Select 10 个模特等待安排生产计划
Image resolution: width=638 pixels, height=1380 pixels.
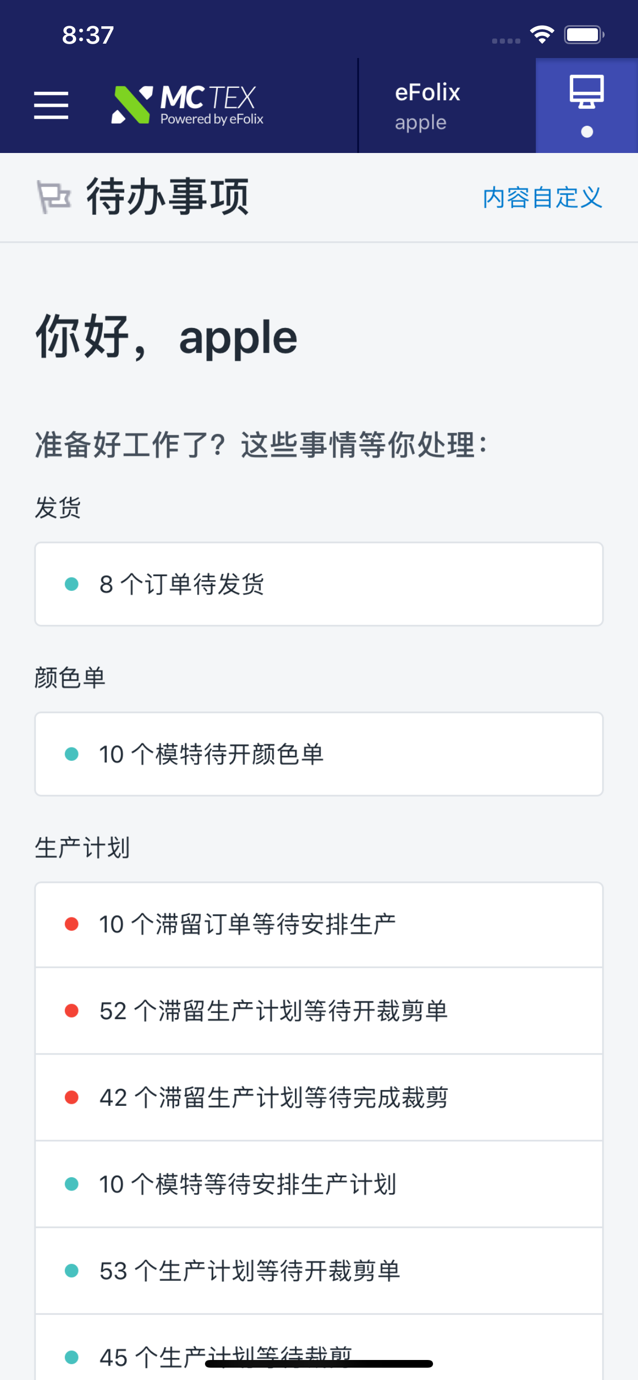tap(319, 1184)
